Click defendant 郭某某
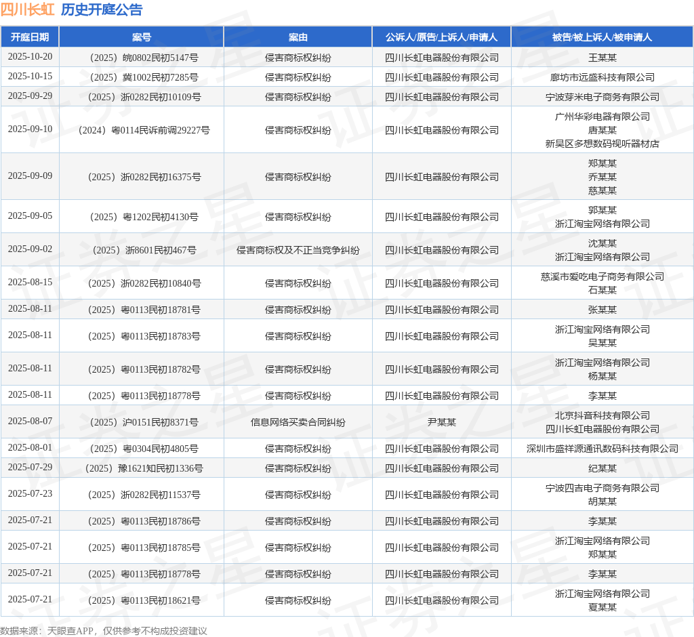Screen dimensions: 694x637 point(603,210)
